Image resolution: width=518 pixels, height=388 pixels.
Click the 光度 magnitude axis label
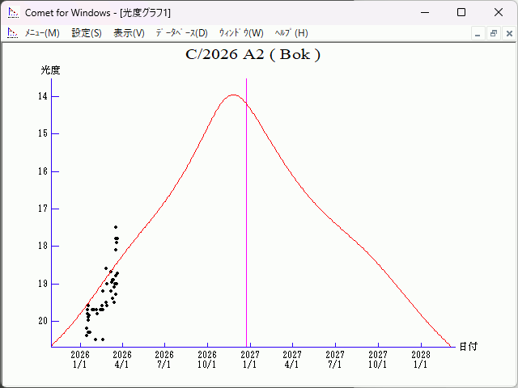51,70
